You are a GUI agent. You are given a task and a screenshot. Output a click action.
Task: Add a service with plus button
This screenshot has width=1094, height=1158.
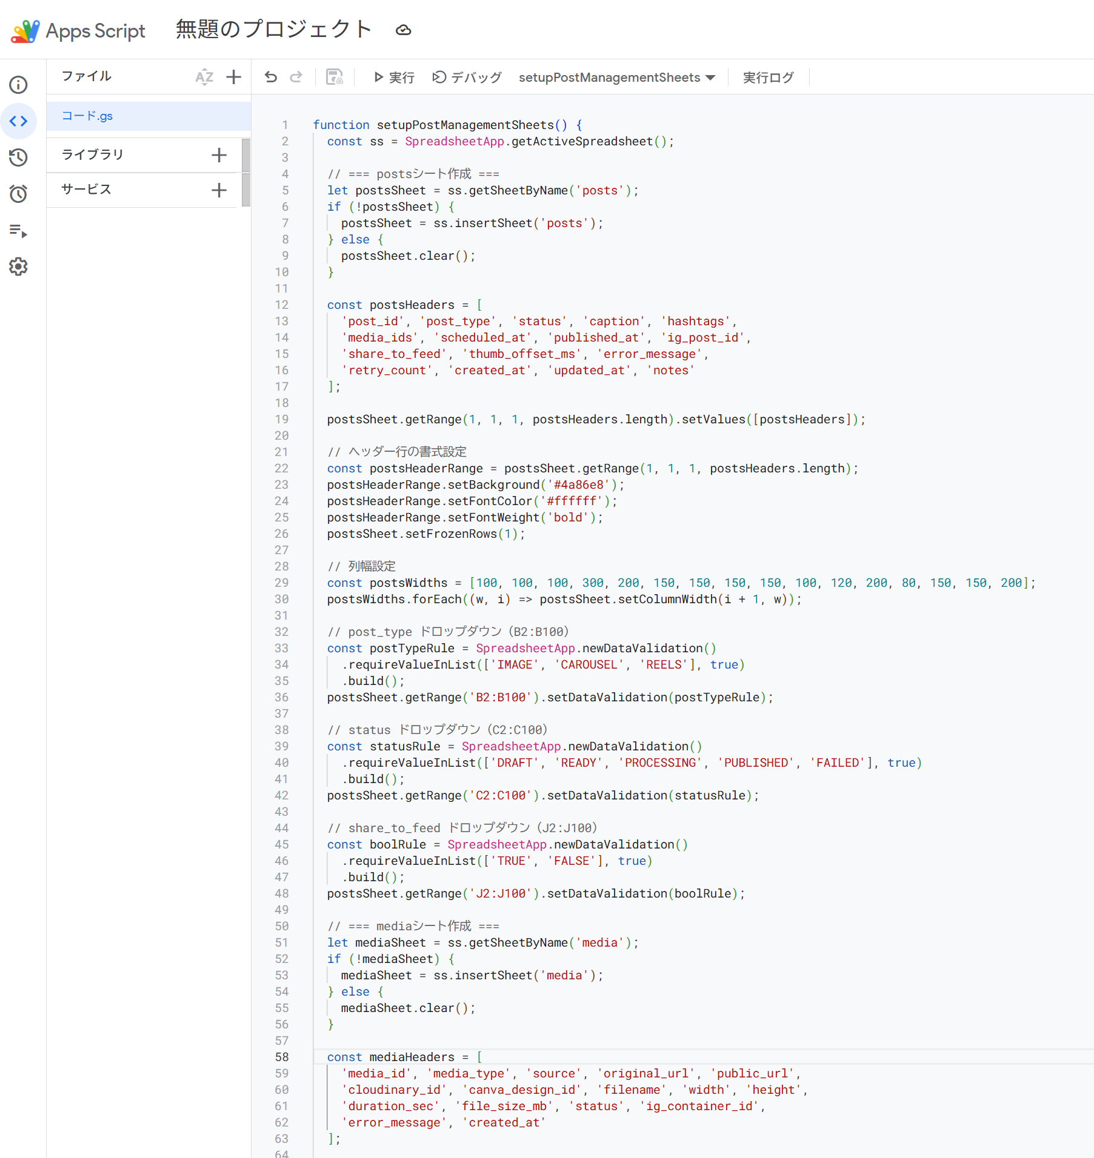219,190
